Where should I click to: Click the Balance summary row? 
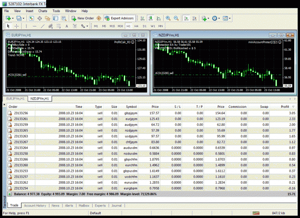[x=152, y=194]
